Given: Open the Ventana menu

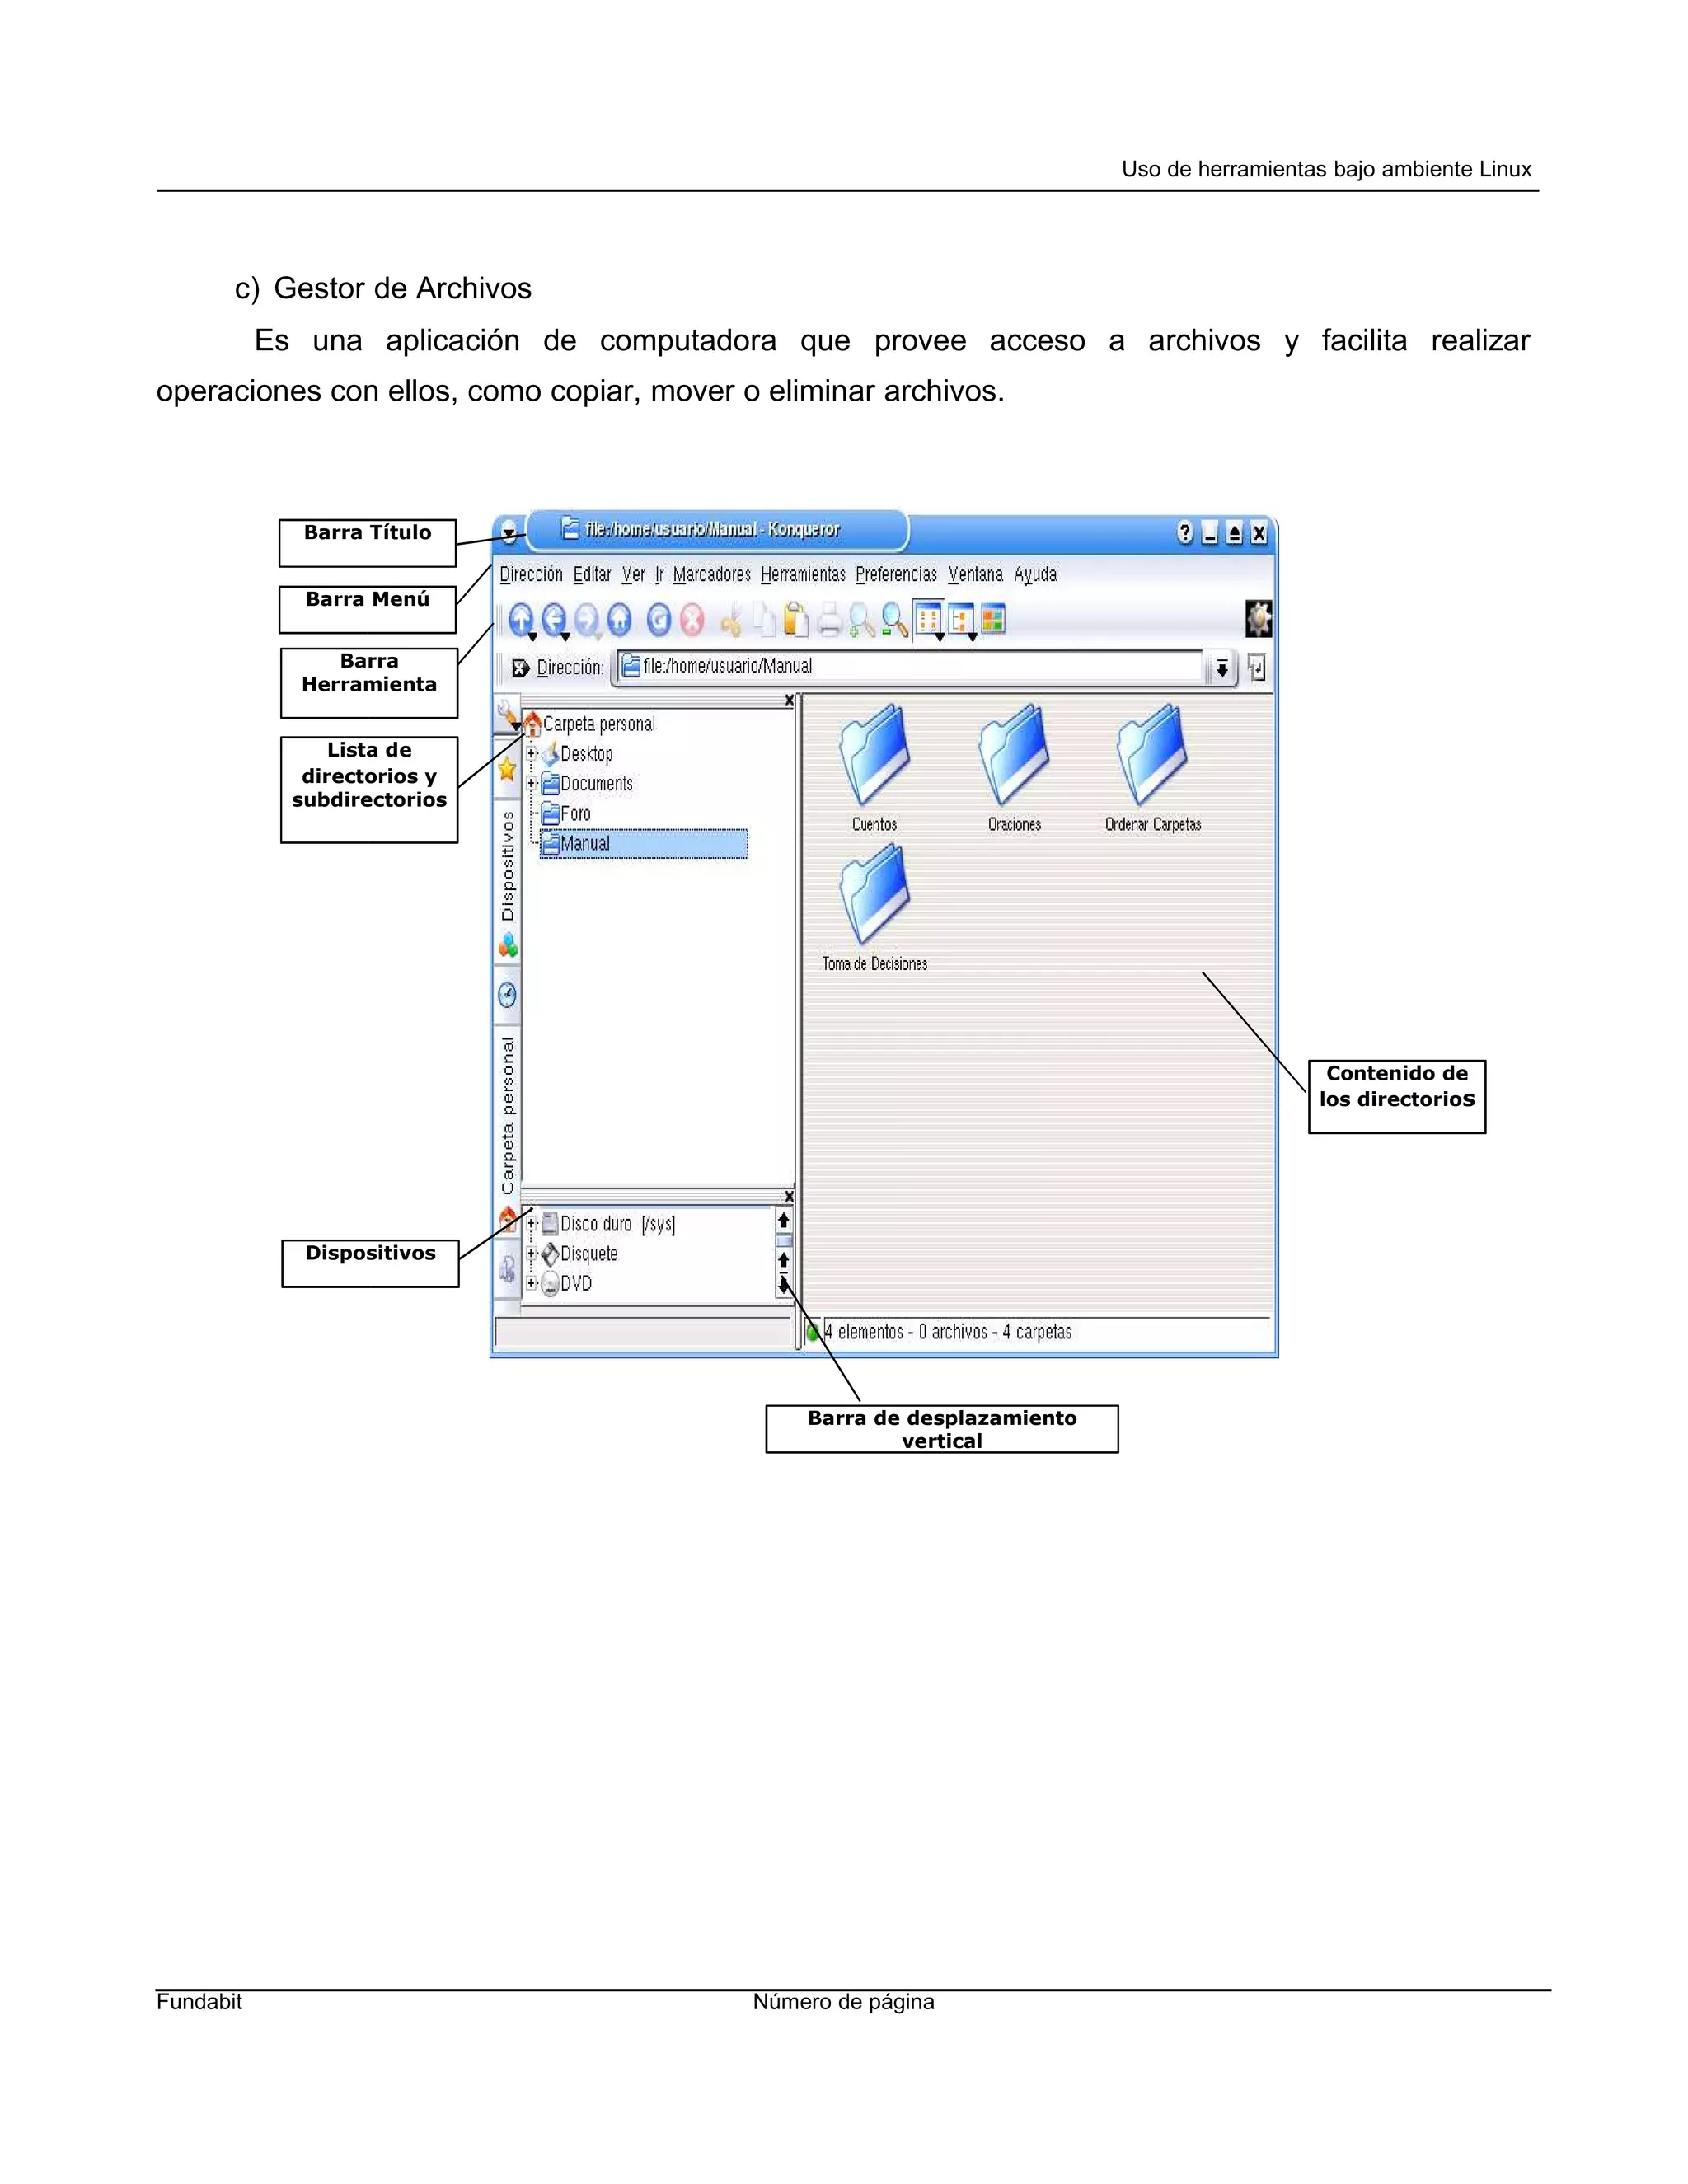Looking at the screenshot, I should point(975,575).
